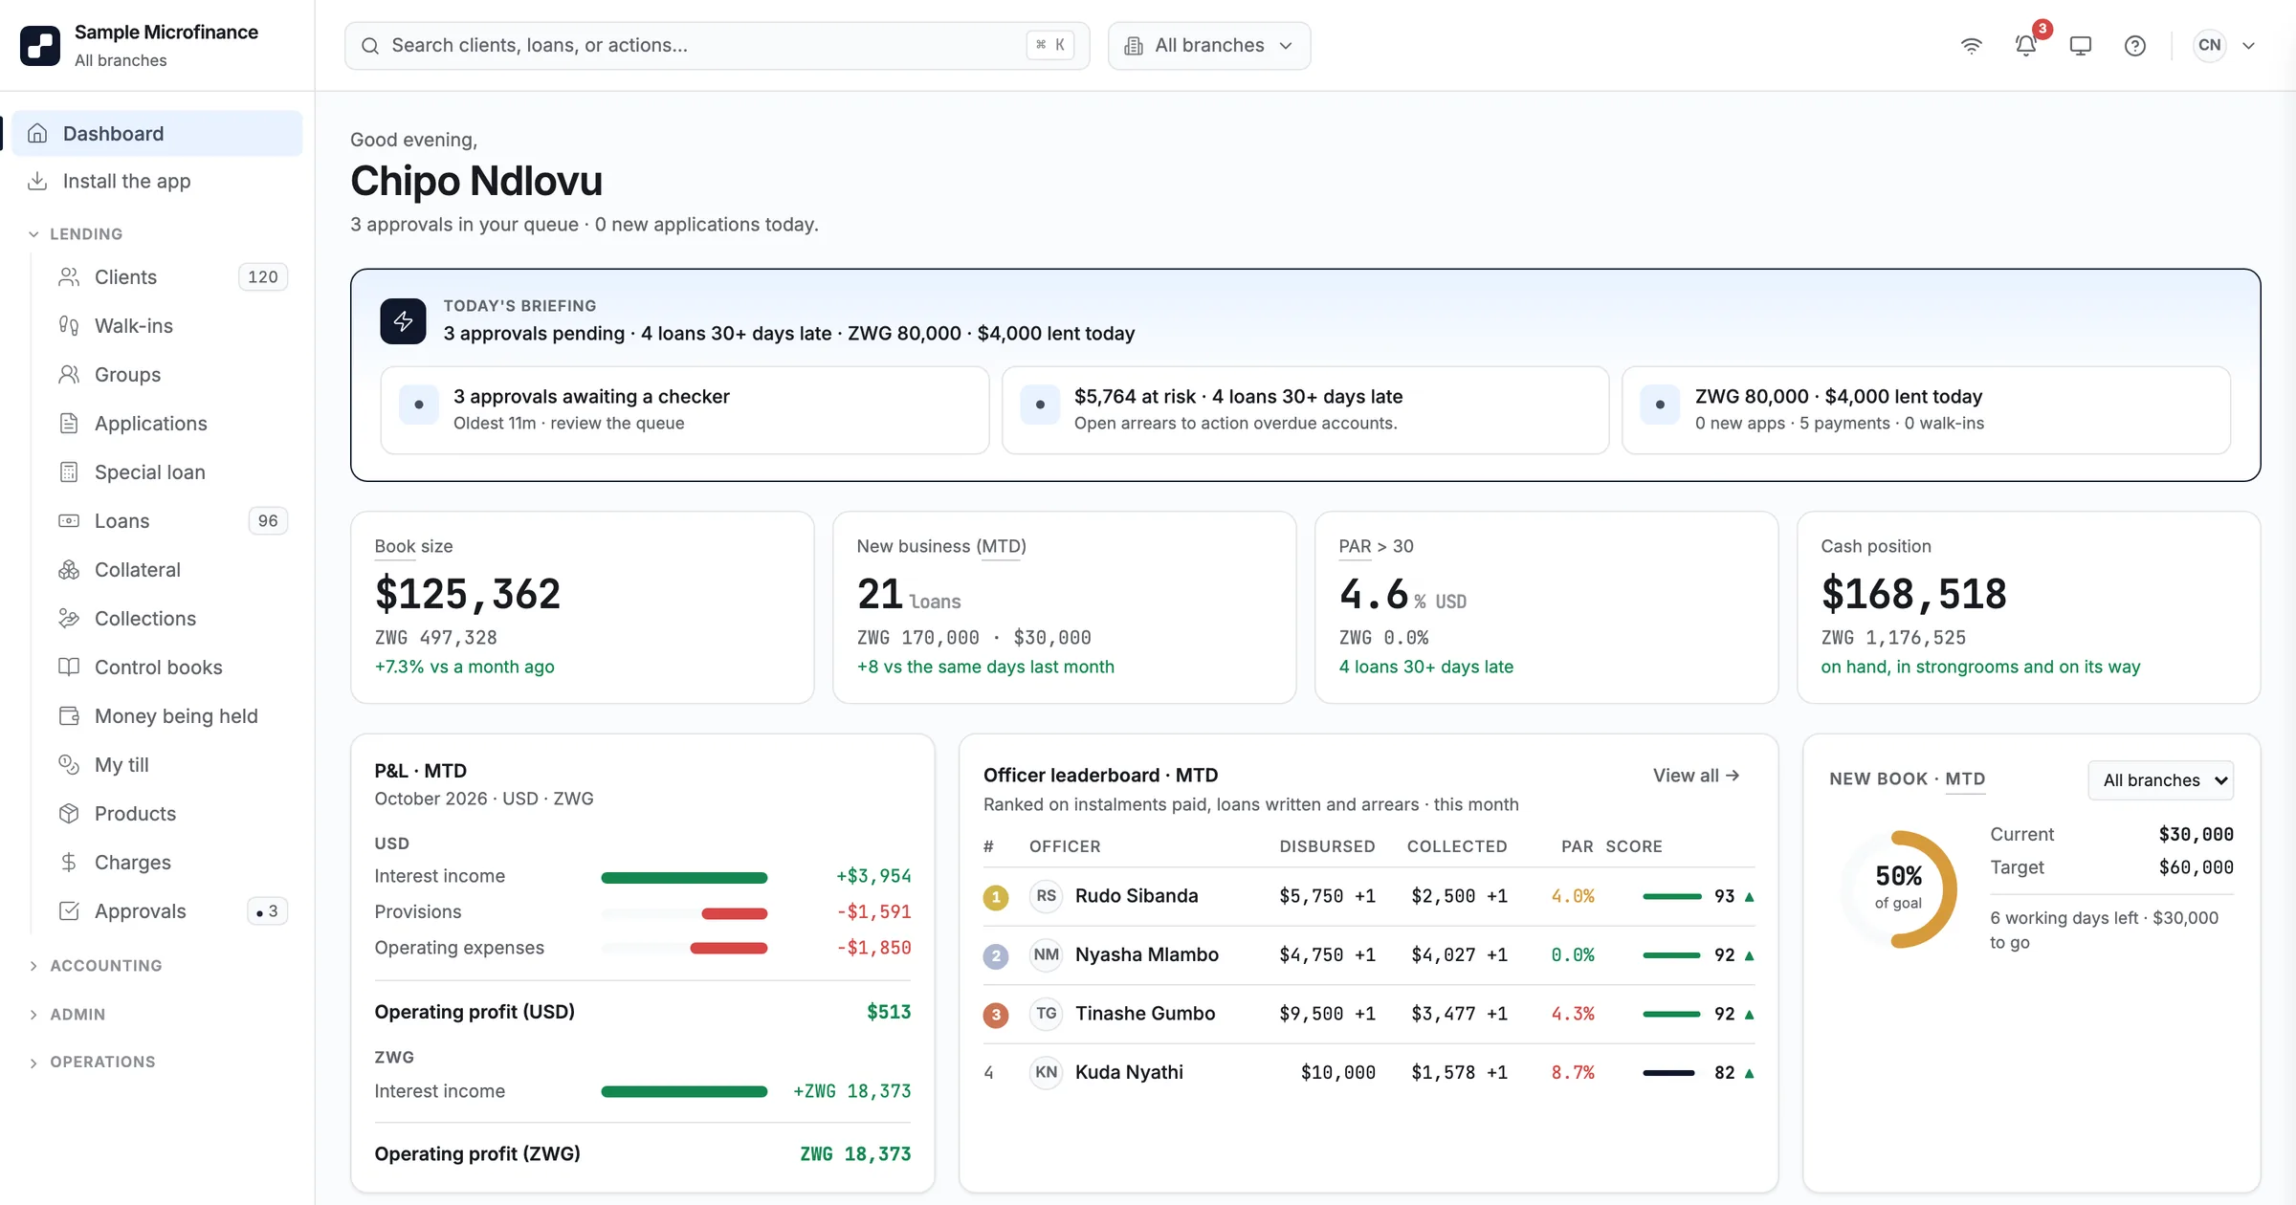
Task: Open the notifications bell icon
Action: (x=2025, y=45)
